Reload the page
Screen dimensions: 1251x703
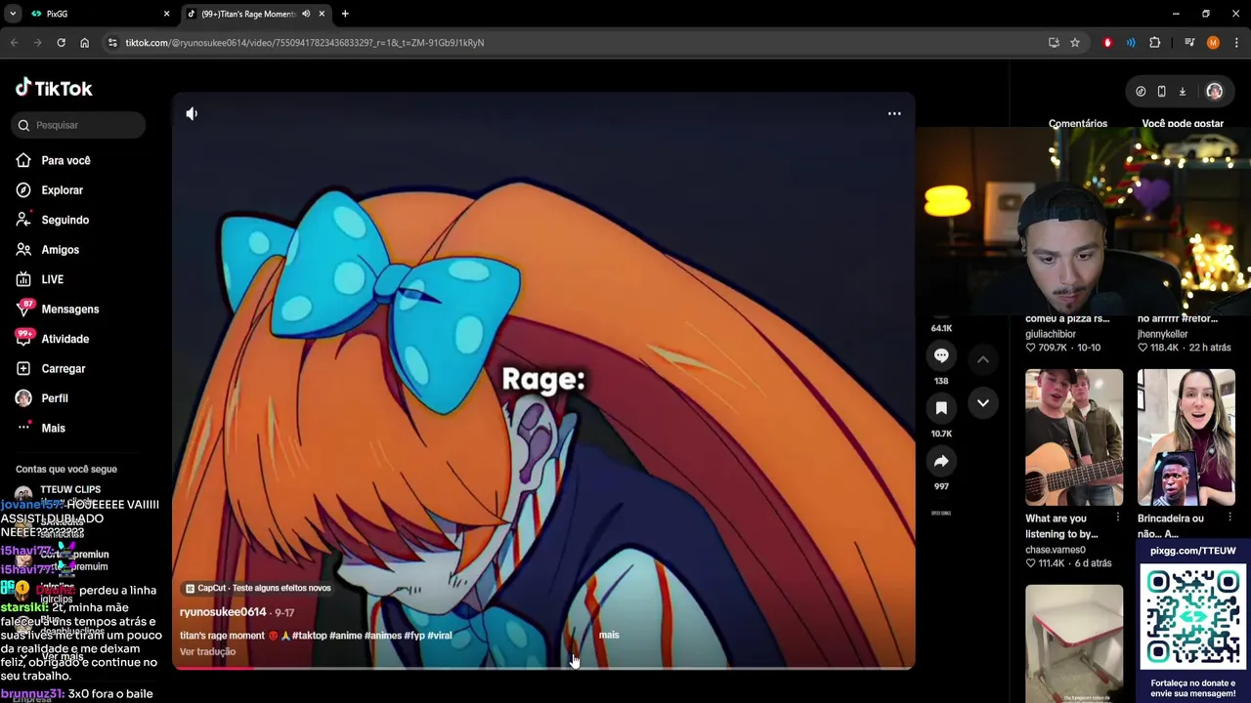coord(61,43)
